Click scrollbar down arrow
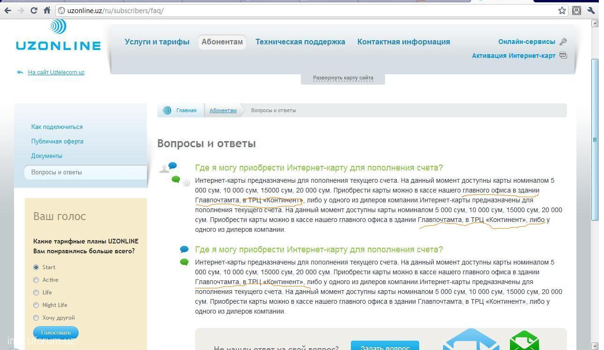The height and width of the screenshot is (350, 604). [x=595, y=346]
